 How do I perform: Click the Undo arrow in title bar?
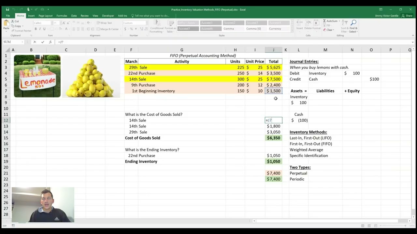tap(14, 9)
